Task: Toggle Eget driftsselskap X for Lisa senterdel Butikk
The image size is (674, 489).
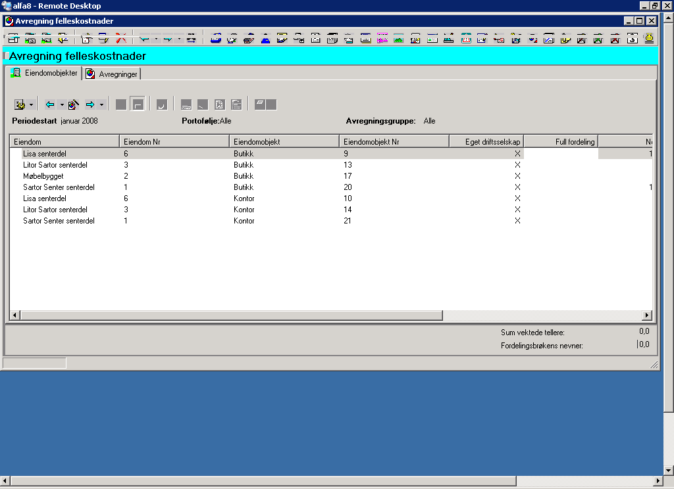Action: click(517, 154)
